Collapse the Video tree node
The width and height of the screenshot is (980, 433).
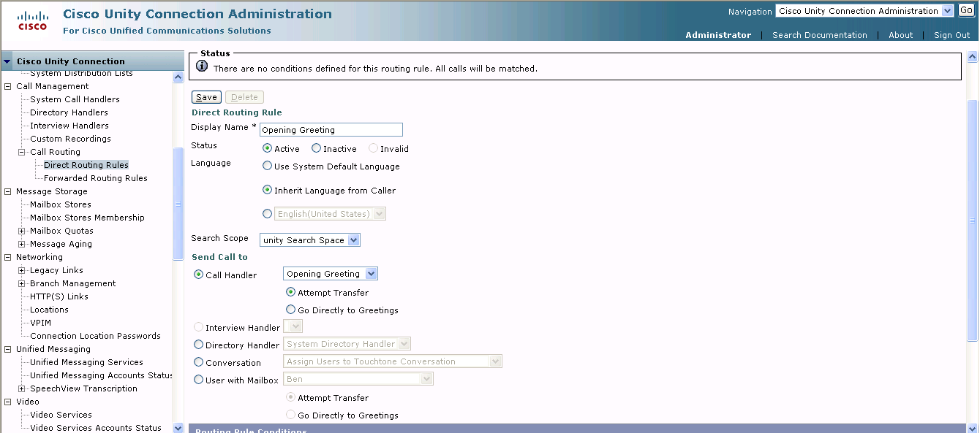click(8, 402)
